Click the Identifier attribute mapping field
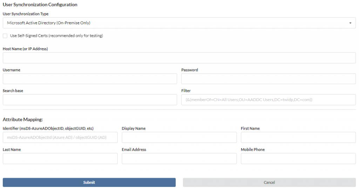Screen dimensions: 359x189 (x=60, y=137)
